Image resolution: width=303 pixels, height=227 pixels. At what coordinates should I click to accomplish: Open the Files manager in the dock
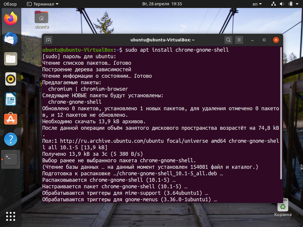point(11,59)
